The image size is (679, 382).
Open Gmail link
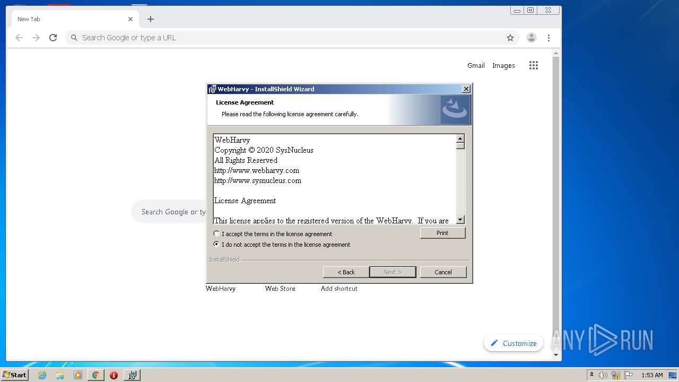coord(476,65)
